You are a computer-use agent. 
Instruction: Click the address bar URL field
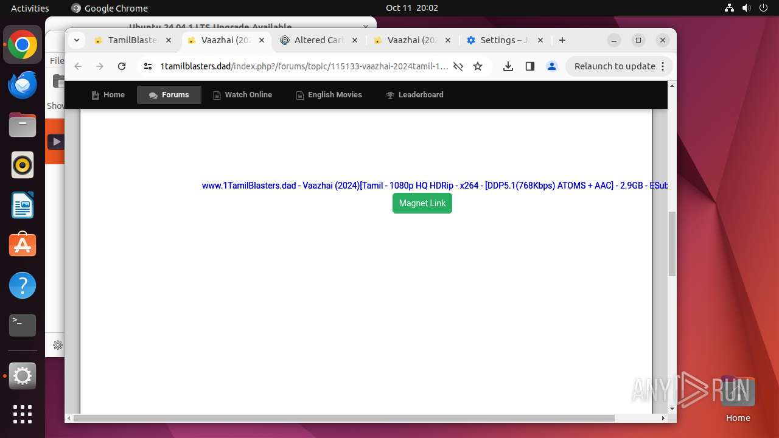point(304,66)
